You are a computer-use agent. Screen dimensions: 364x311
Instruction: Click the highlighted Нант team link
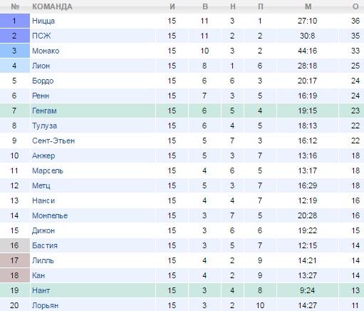pos(41,290)
